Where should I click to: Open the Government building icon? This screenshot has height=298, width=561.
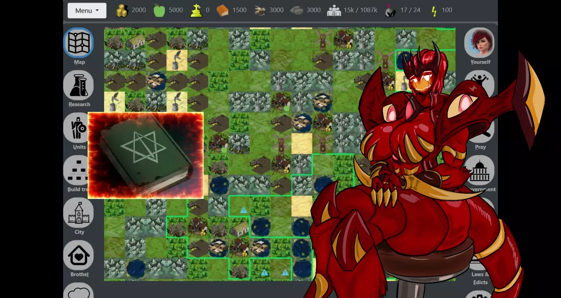pyautogui.click(x=480, y=170)
